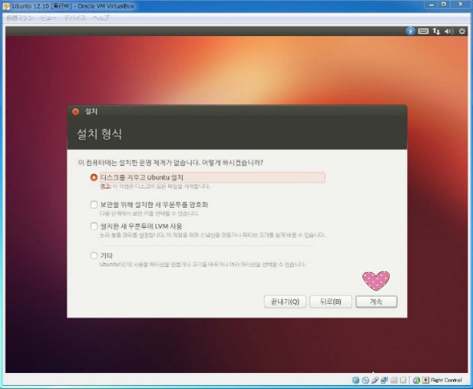The image size is (473, 389).
Task: Click the encryption description text '다음 단계에서'
Action: click(x=149, y=213)
